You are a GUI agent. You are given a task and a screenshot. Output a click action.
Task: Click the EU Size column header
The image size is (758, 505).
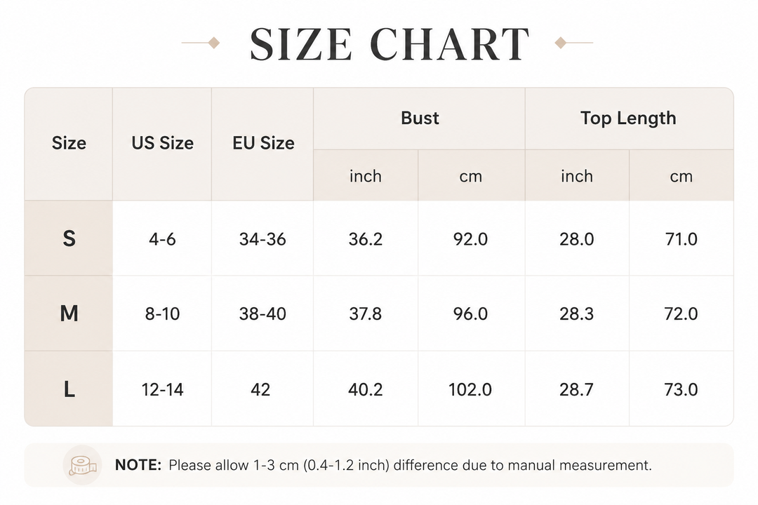[x=263, y=143]
